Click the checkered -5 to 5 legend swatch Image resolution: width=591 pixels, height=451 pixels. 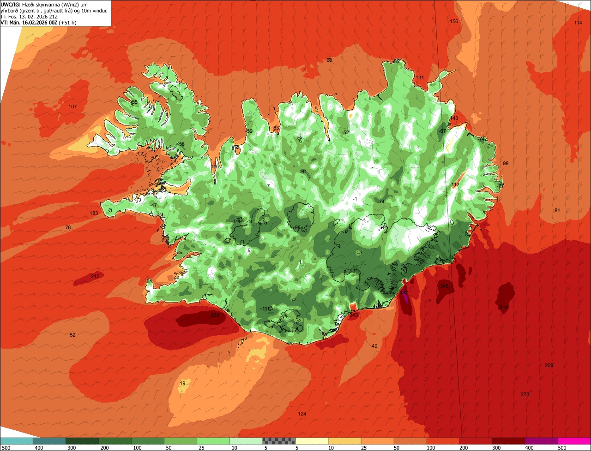click(279, 441)
